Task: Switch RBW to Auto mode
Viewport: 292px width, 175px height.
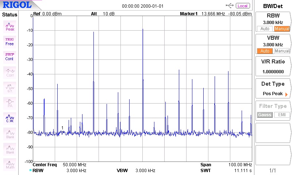Action: pyautogui.click(x=265, y=29)
